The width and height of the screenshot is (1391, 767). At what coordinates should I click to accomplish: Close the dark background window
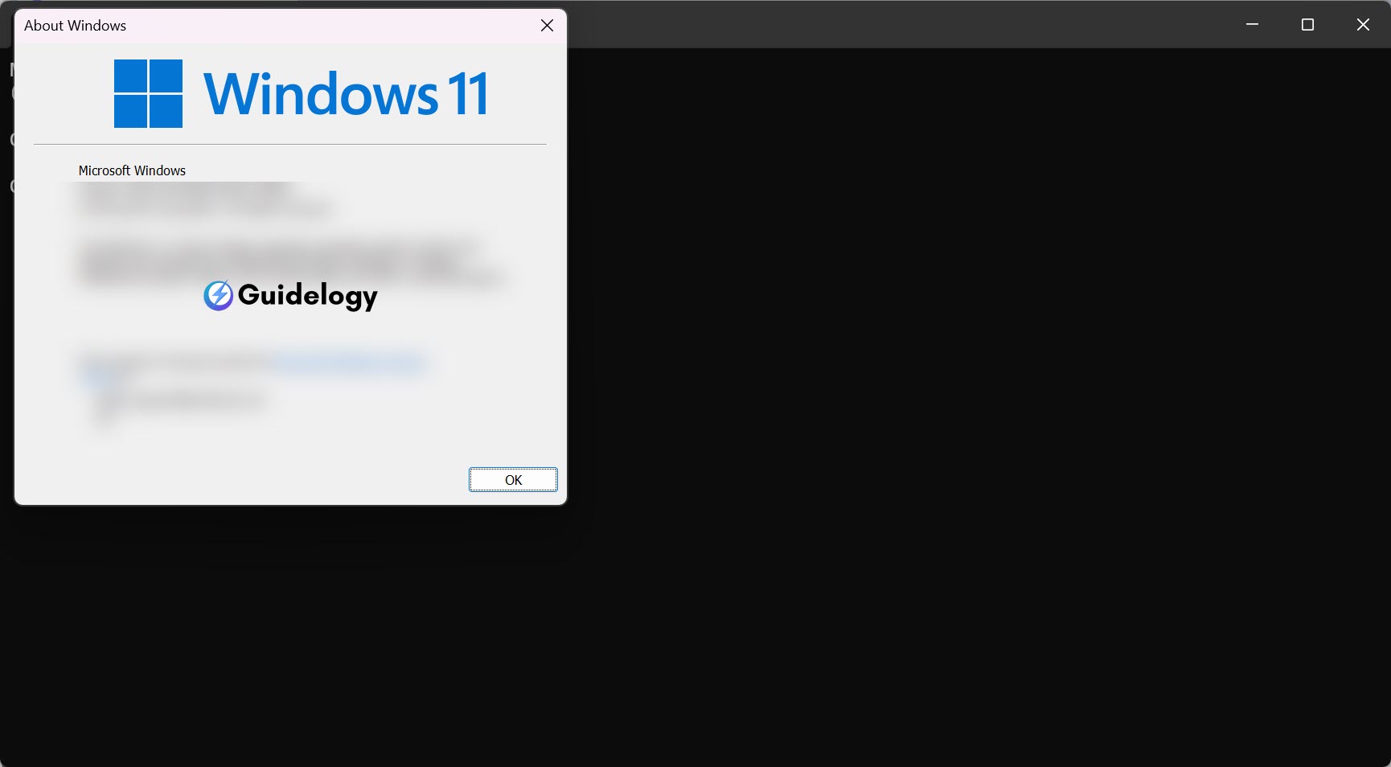tap(1363, 25)
